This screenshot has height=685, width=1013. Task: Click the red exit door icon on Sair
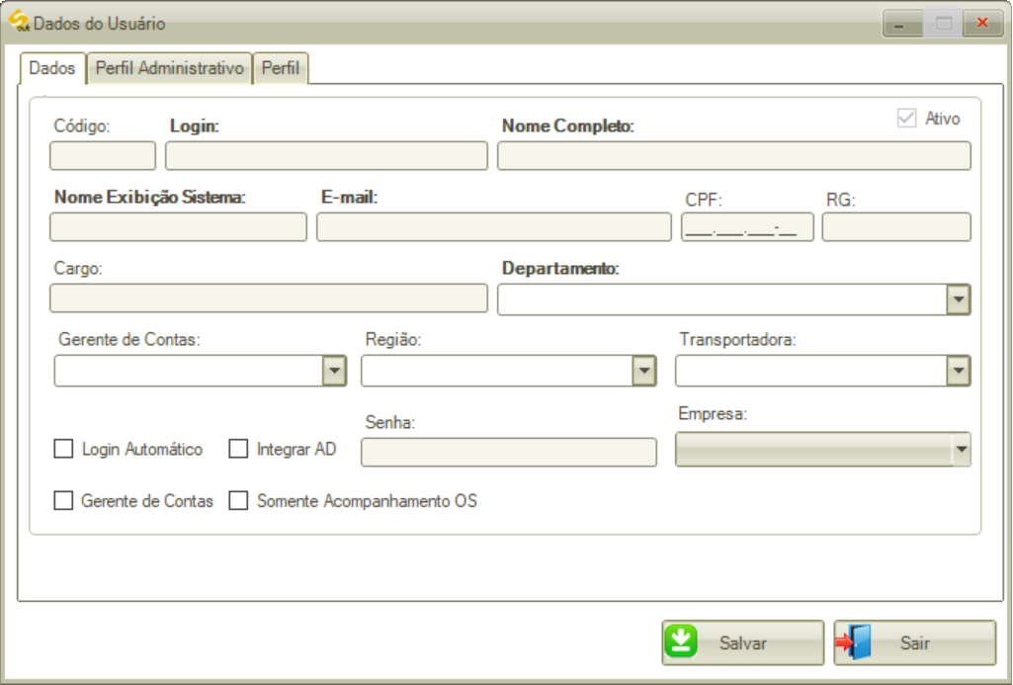pos(856,642)
